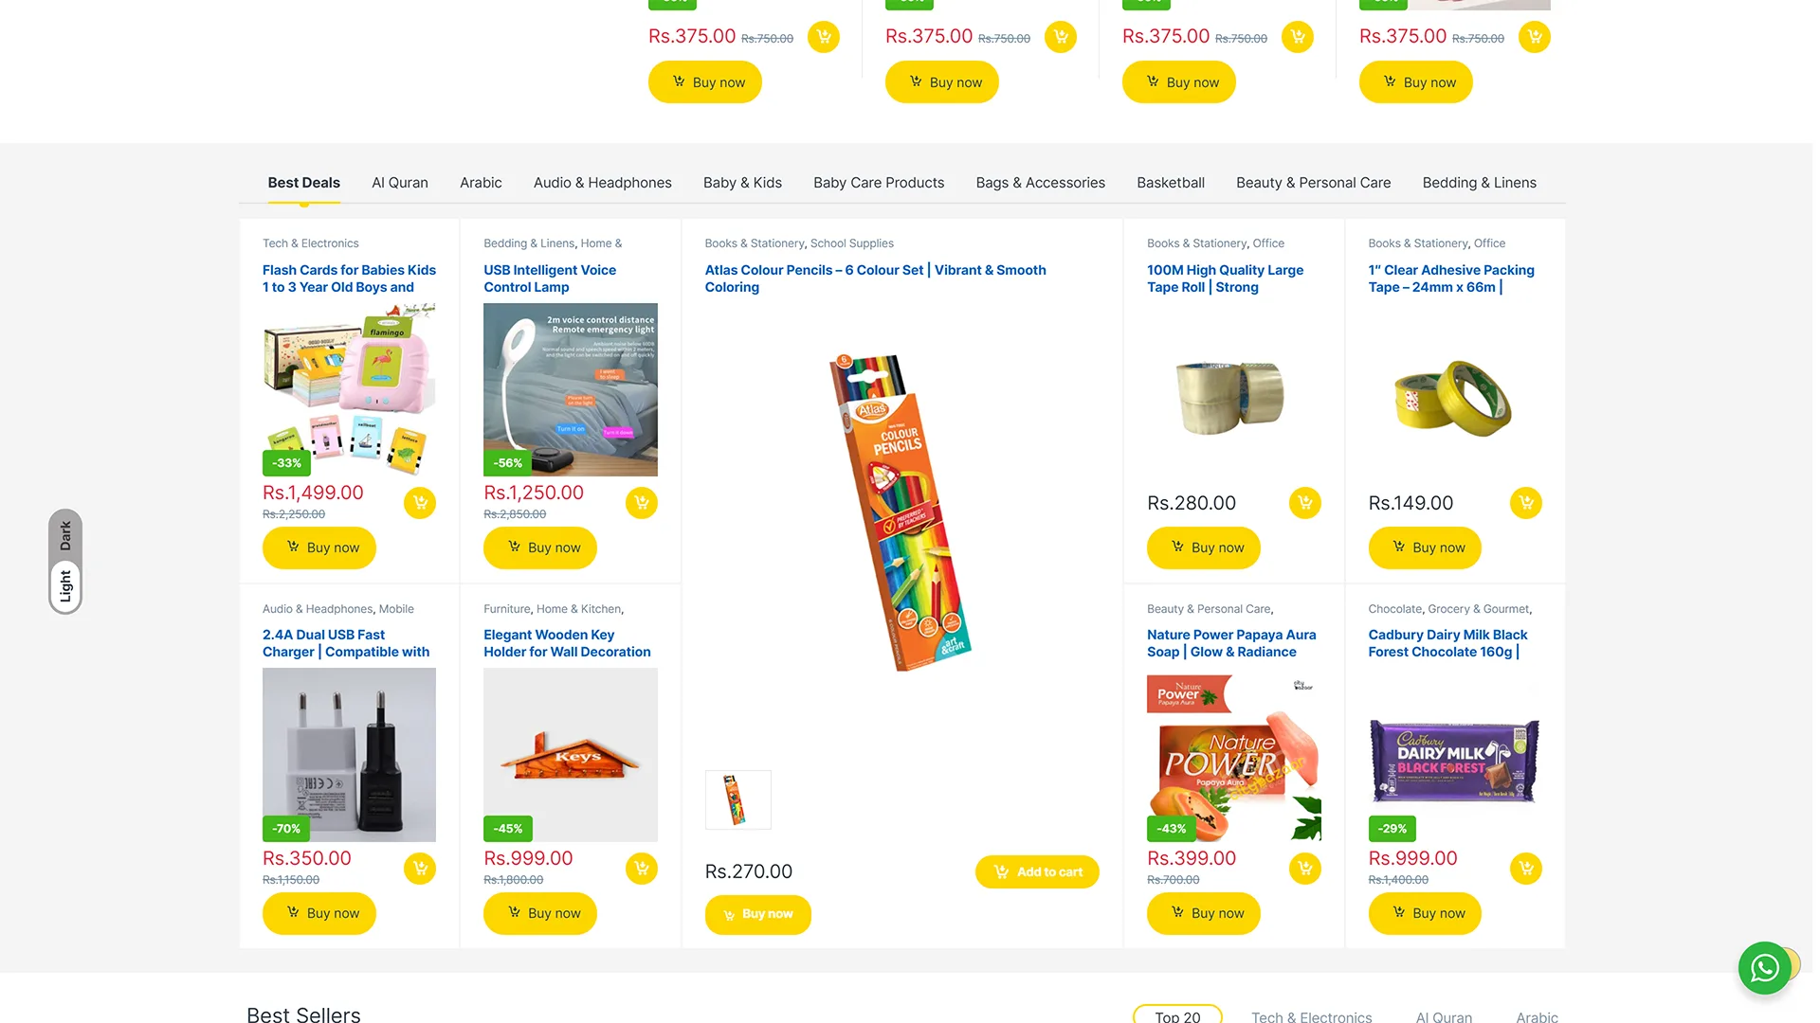1820x1023 pixels.
Task: Click cart icon for 100M Tape Roll
Action: (x=1305, y=503)
